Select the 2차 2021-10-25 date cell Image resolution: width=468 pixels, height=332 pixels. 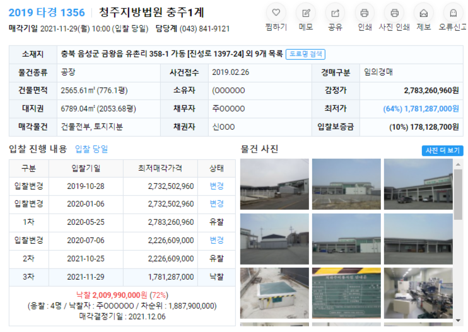(86, 259)
